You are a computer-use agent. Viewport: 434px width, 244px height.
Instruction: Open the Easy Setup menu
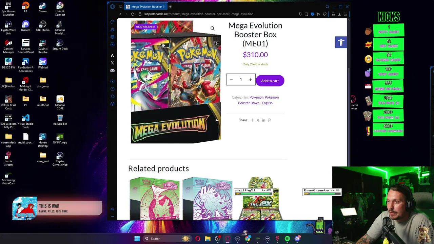click(x=346, y=14)
